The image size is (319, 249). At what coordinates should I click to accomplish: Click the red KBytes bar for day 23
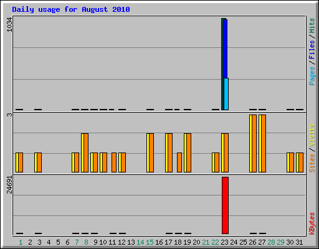point(225,205)
